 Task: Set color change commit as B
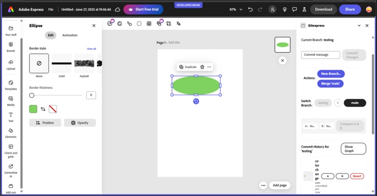[x=342, y=176]
